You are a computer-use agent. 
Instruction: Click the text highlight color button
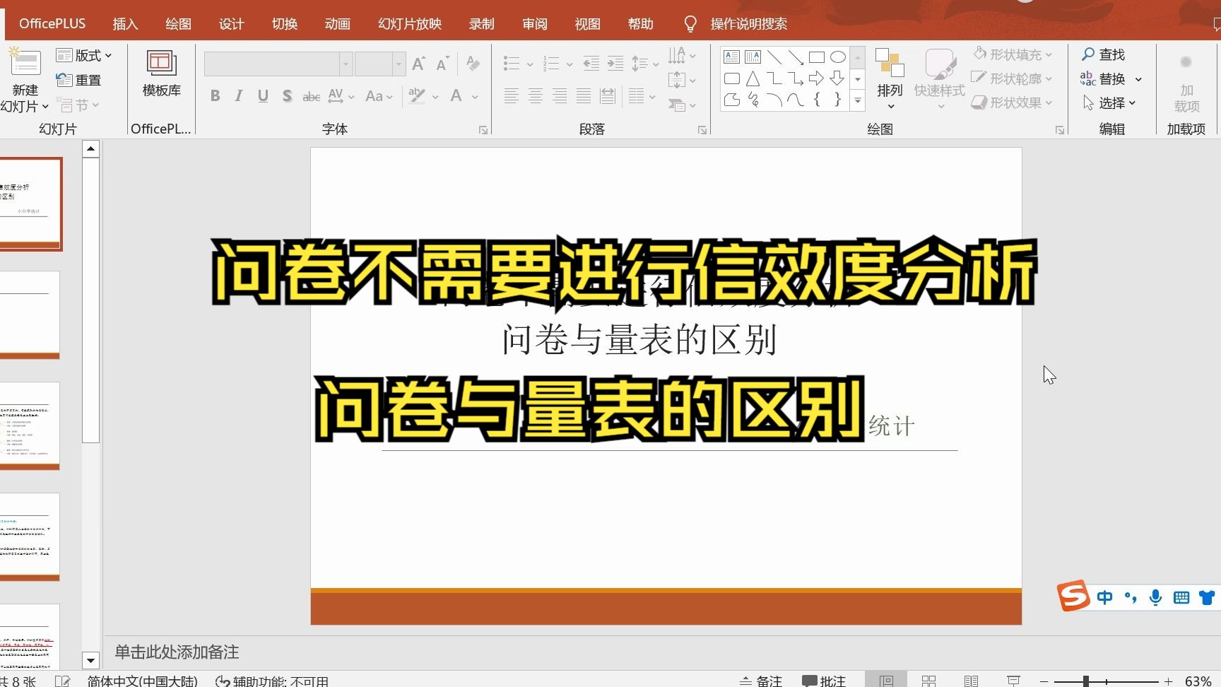coord(417,96)
